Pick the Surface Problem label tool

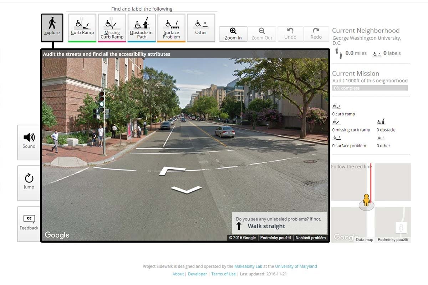(x=171, y=28)
